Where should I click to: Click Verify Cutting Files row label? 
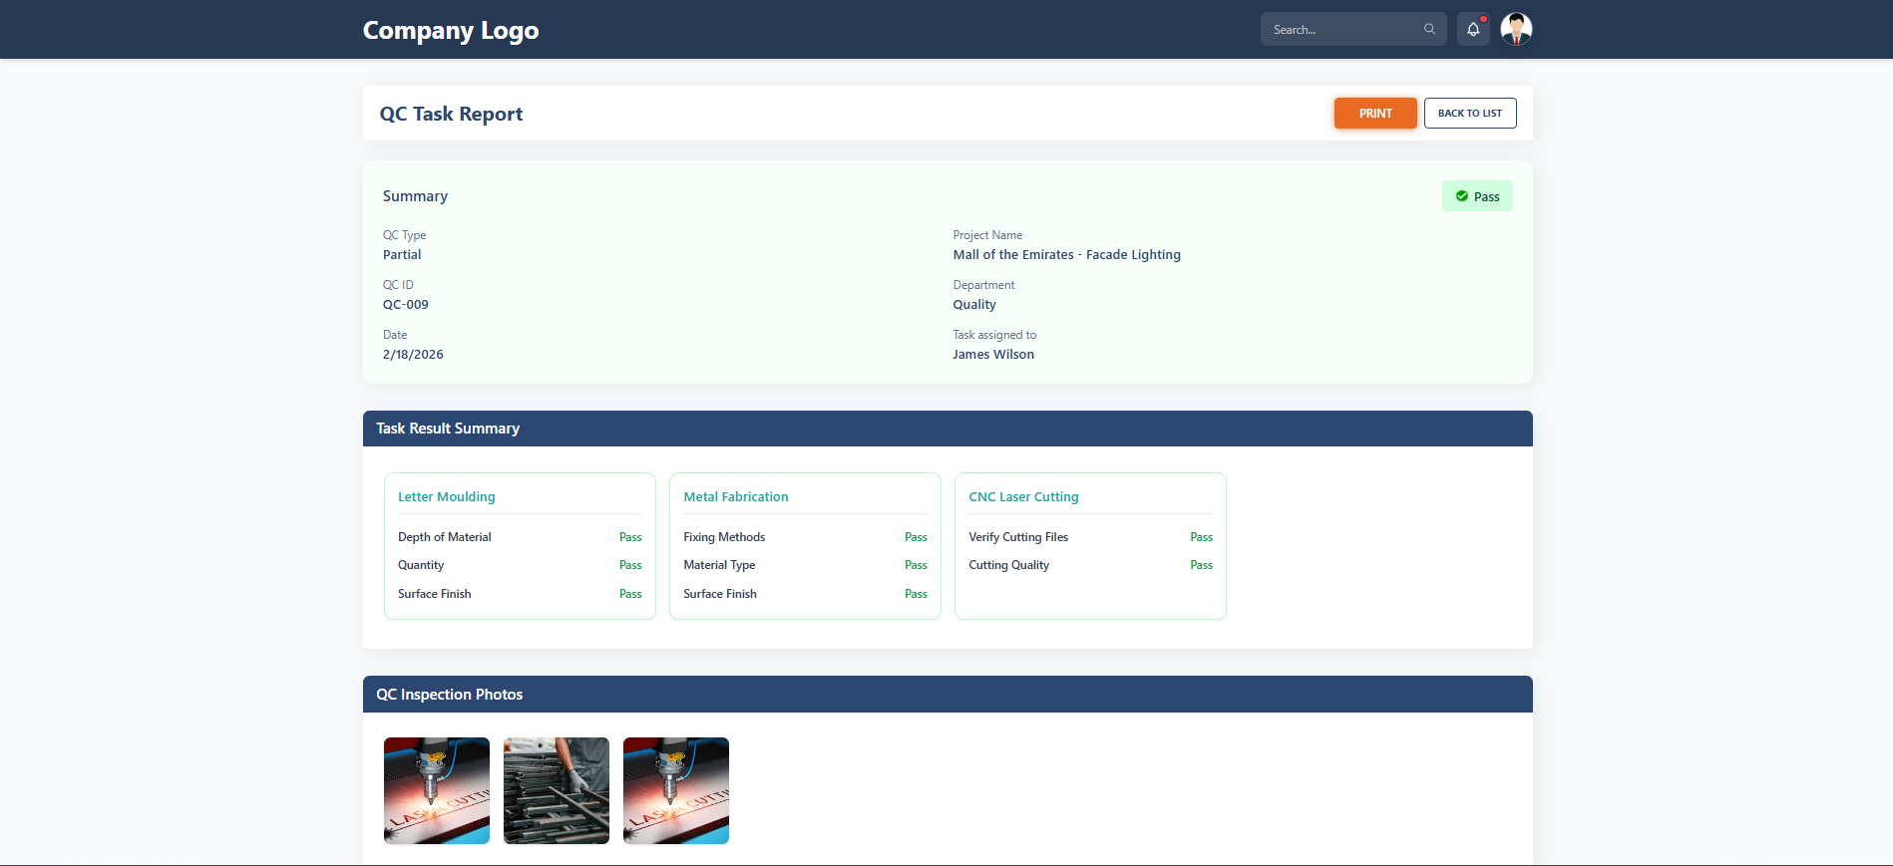click(1018, 537)
